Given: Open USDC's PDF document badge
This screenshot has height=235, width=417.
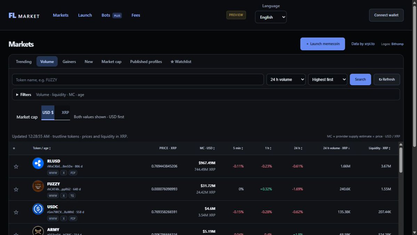Looking at the screenshot, I should [73, 219].
